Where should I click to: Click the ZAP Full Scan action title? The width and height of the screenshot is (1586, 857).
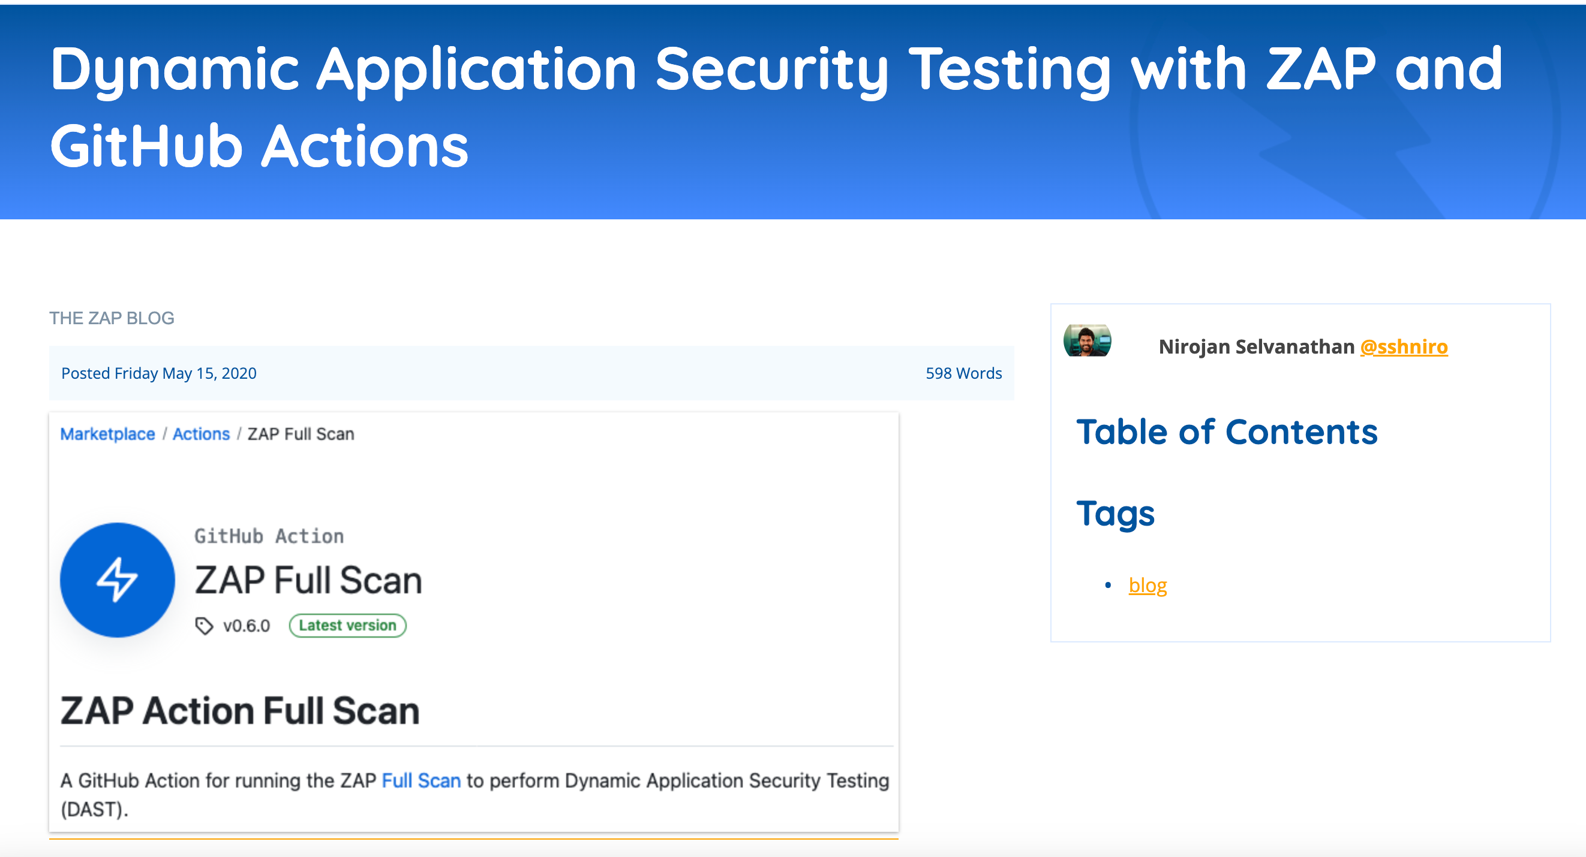308,580
